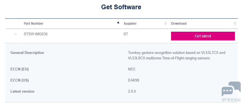Click the Latest version label

point(22,92)
